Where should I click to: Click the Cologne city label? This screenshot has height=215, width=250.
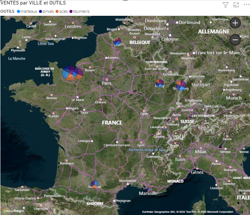point(170,39)
